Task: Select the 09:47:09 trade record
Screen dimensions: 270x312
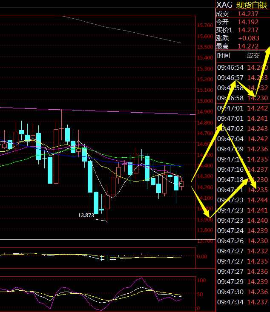Action: 242,149
